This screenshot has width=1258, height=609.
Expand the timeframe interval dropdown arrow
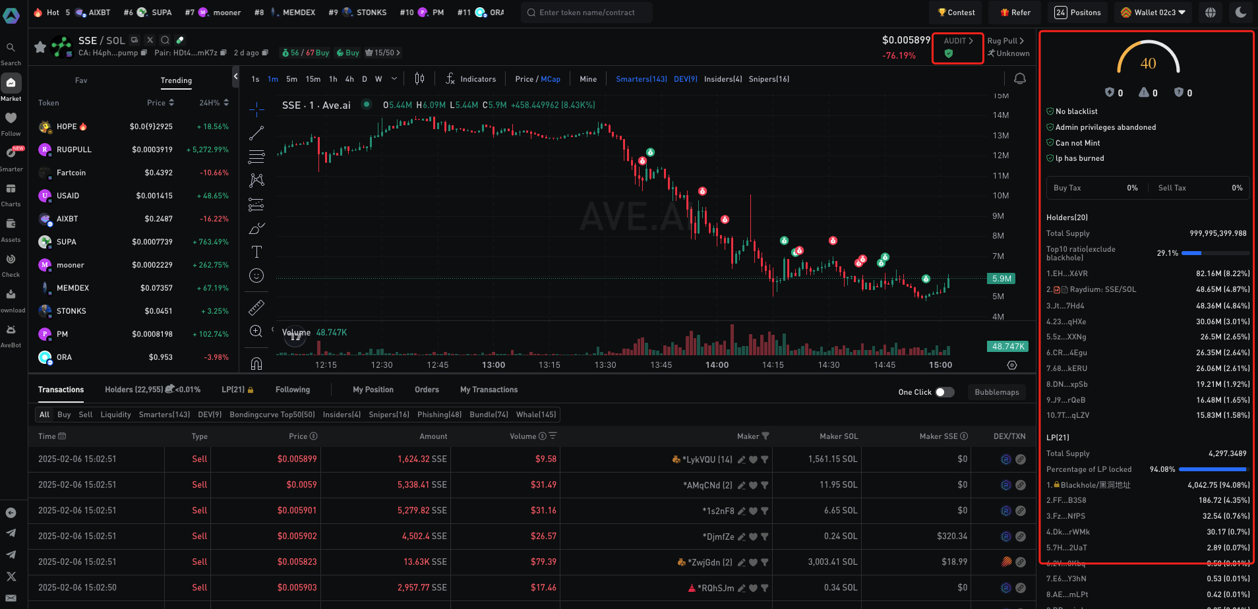point(394,79)
